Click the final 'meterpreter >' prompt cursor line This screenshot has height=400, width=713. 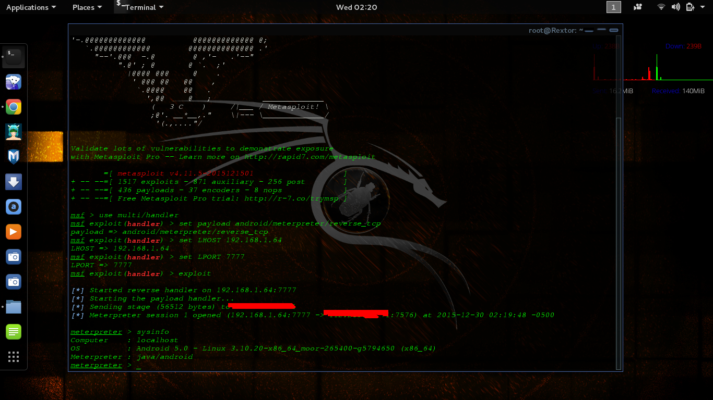(106, 365)
